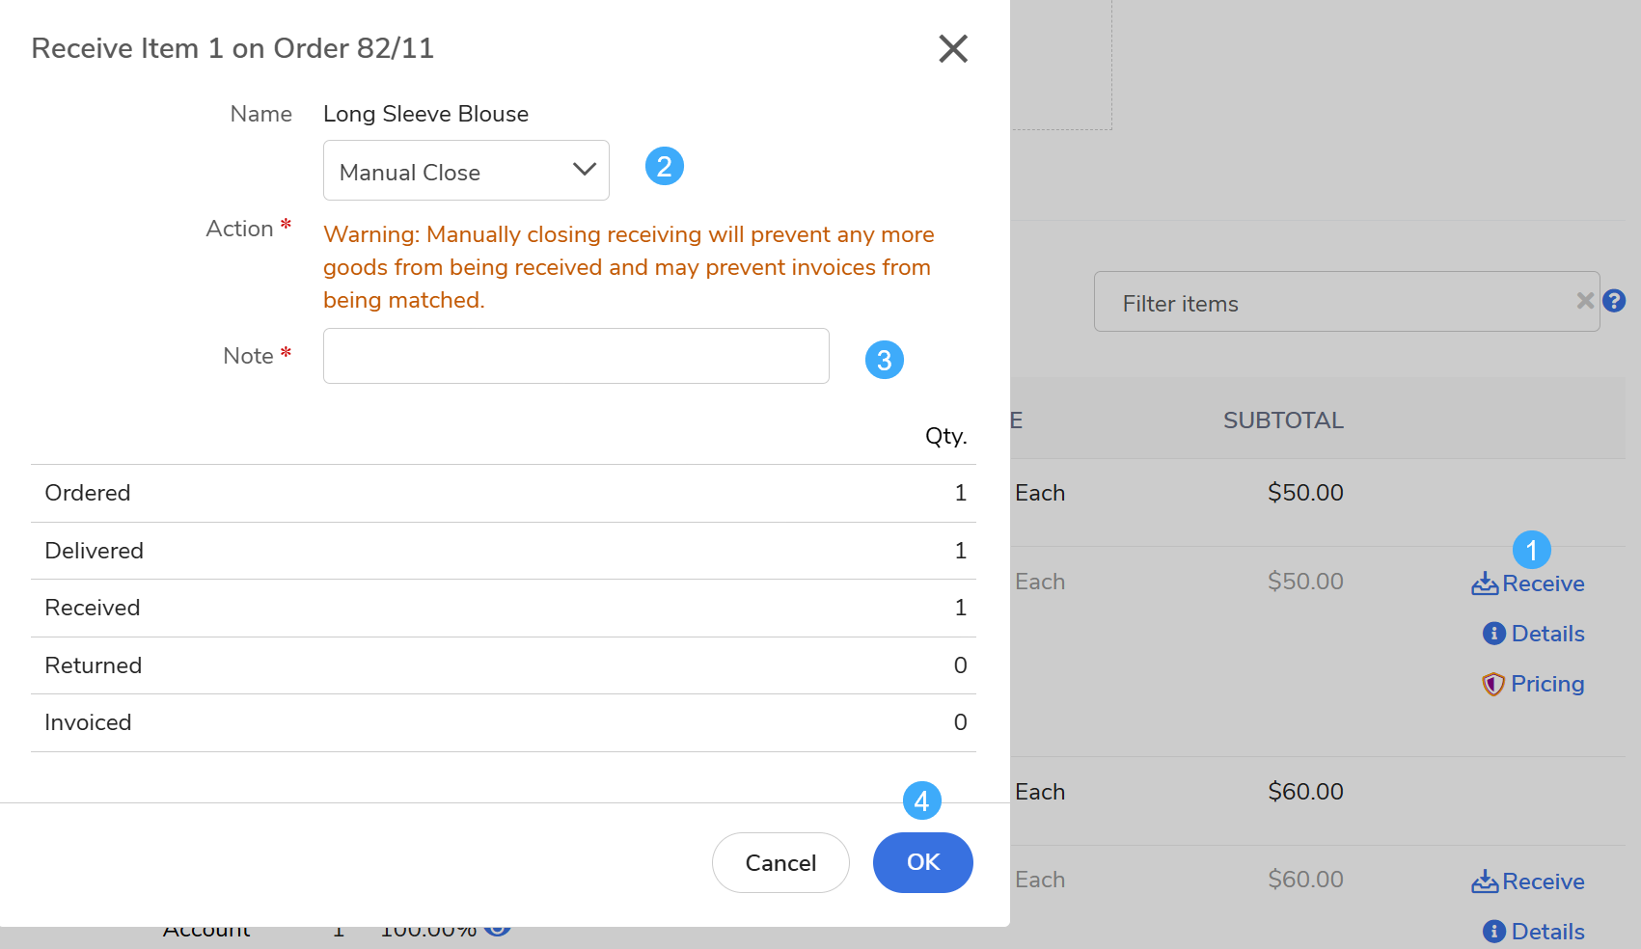Open the Pricing shield icon
Viewport: 1641px width, 949px height.
point(1493,684)
